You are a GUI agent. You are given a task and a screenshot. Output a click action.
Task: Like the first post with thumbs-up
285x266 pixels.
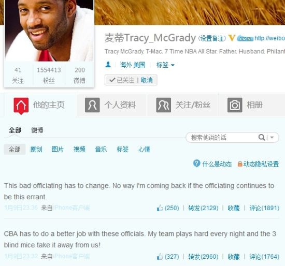tap(160, 208)
